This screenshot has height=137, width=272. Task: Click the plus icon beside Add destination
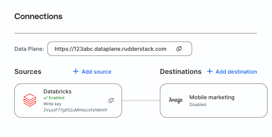210,72
